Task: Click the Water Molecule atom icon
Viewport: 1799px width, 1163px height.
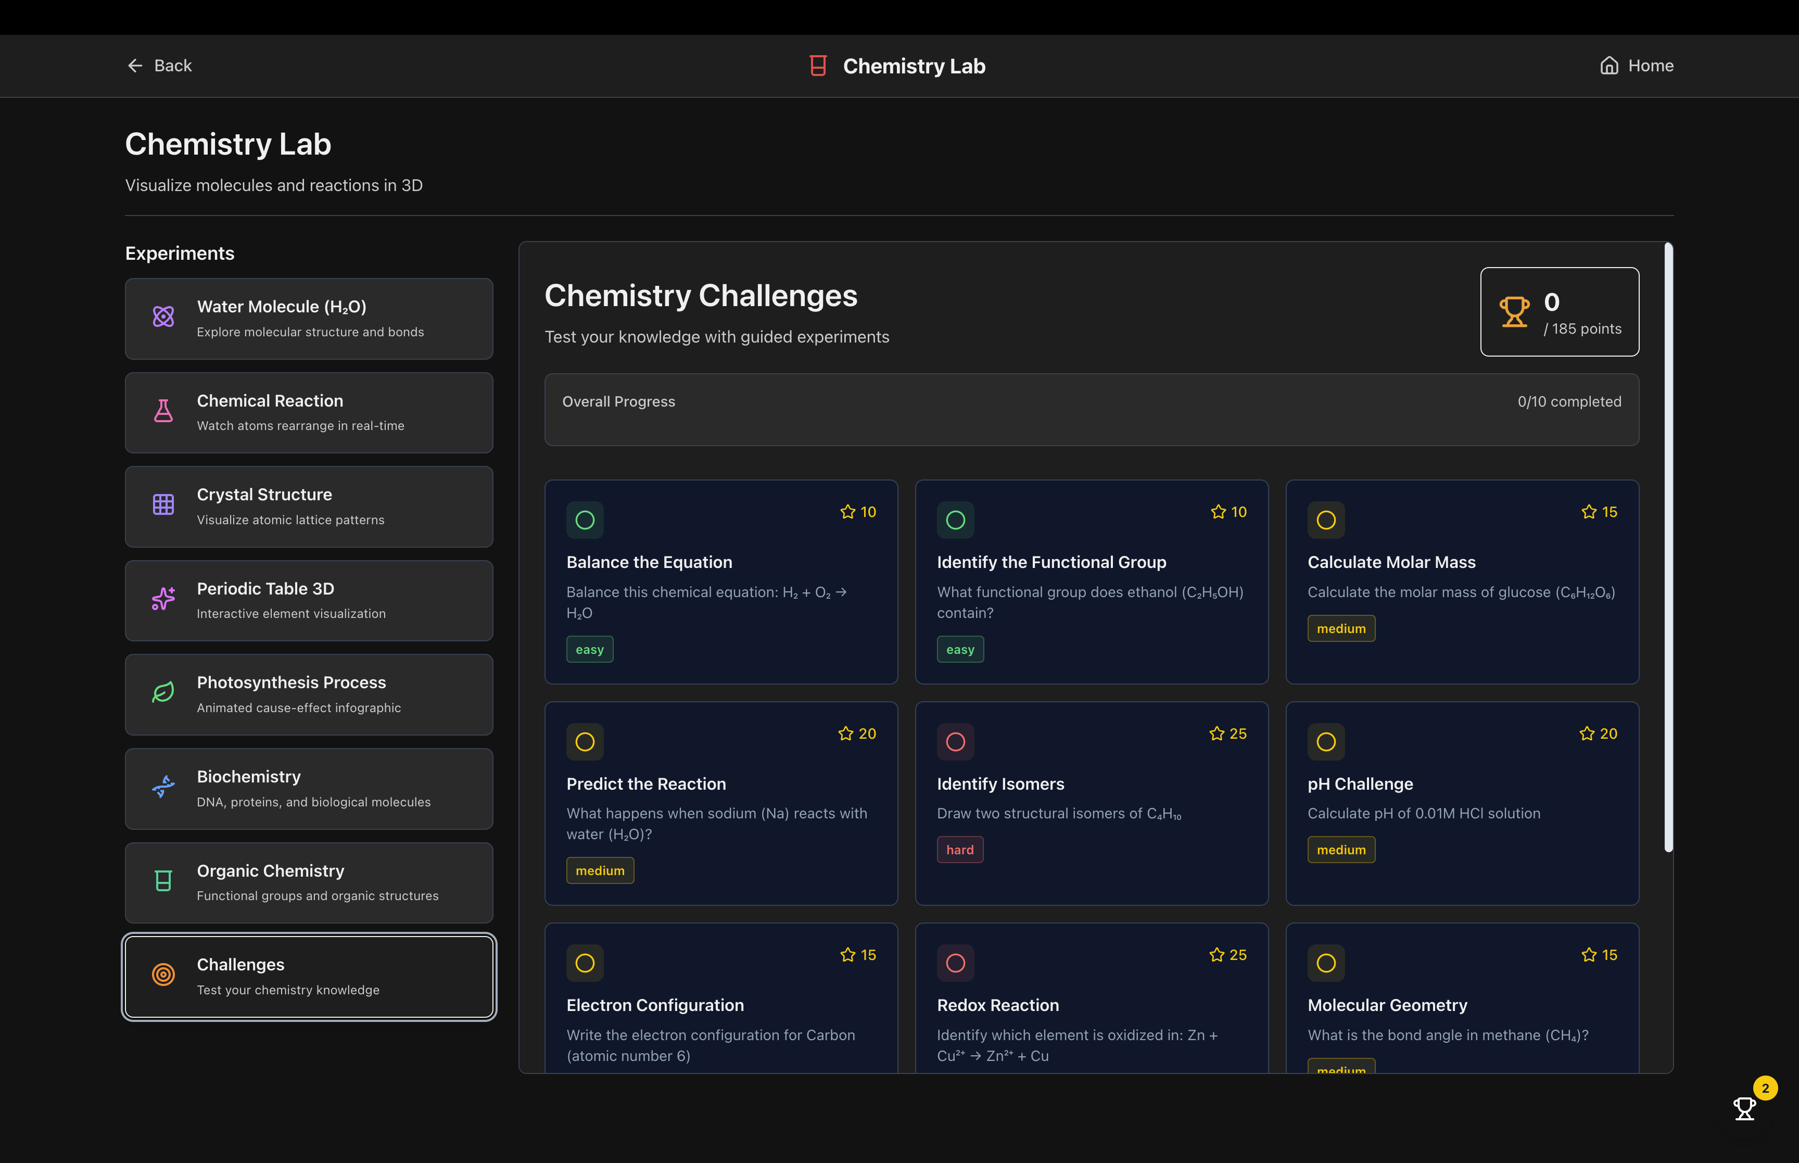Action: click(163, 317)
